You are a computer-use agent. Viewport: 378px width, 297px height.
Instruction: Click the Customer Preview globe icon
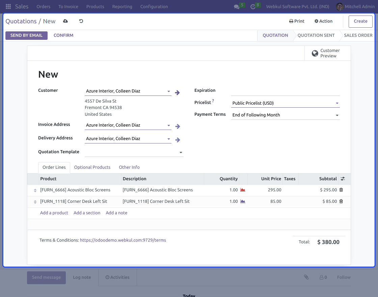click(x=315, y=53)
